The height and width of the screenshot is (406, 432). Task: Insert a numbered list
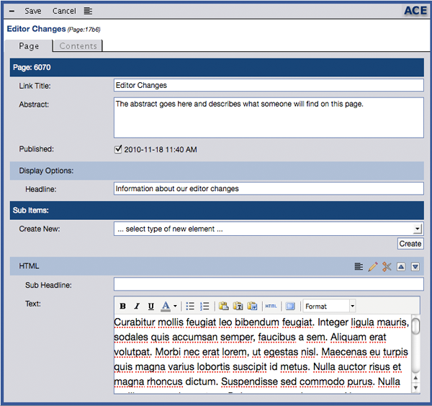[204, 306]
